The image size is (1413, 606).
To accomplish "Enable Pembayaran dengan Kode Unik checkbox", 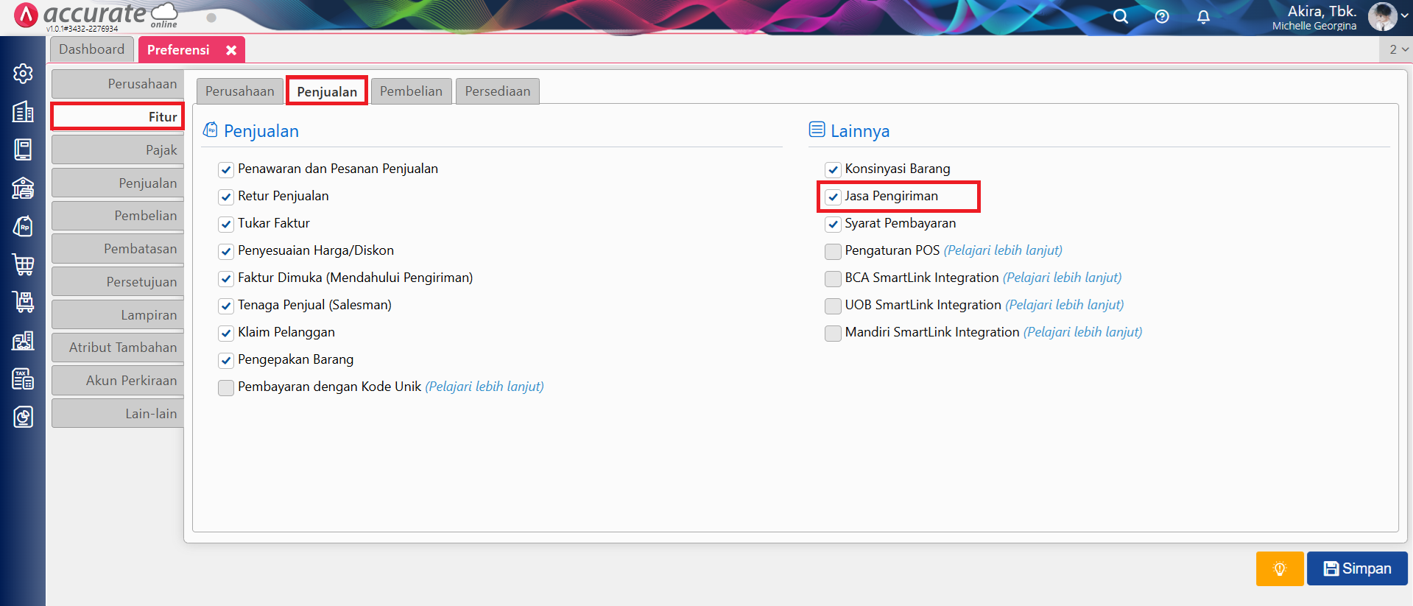I will (226, 388).
